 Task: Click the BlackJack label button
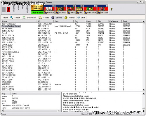[103, 13]
